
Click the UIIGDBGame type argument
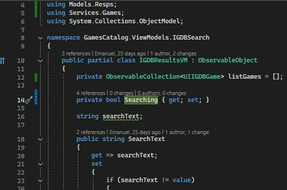tap(202, 76)
